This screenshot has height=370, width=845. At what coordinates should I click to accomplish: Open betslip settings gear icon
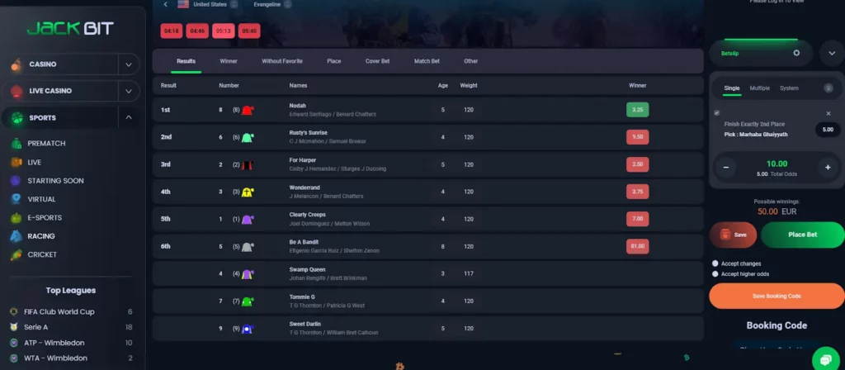(796, 53)
